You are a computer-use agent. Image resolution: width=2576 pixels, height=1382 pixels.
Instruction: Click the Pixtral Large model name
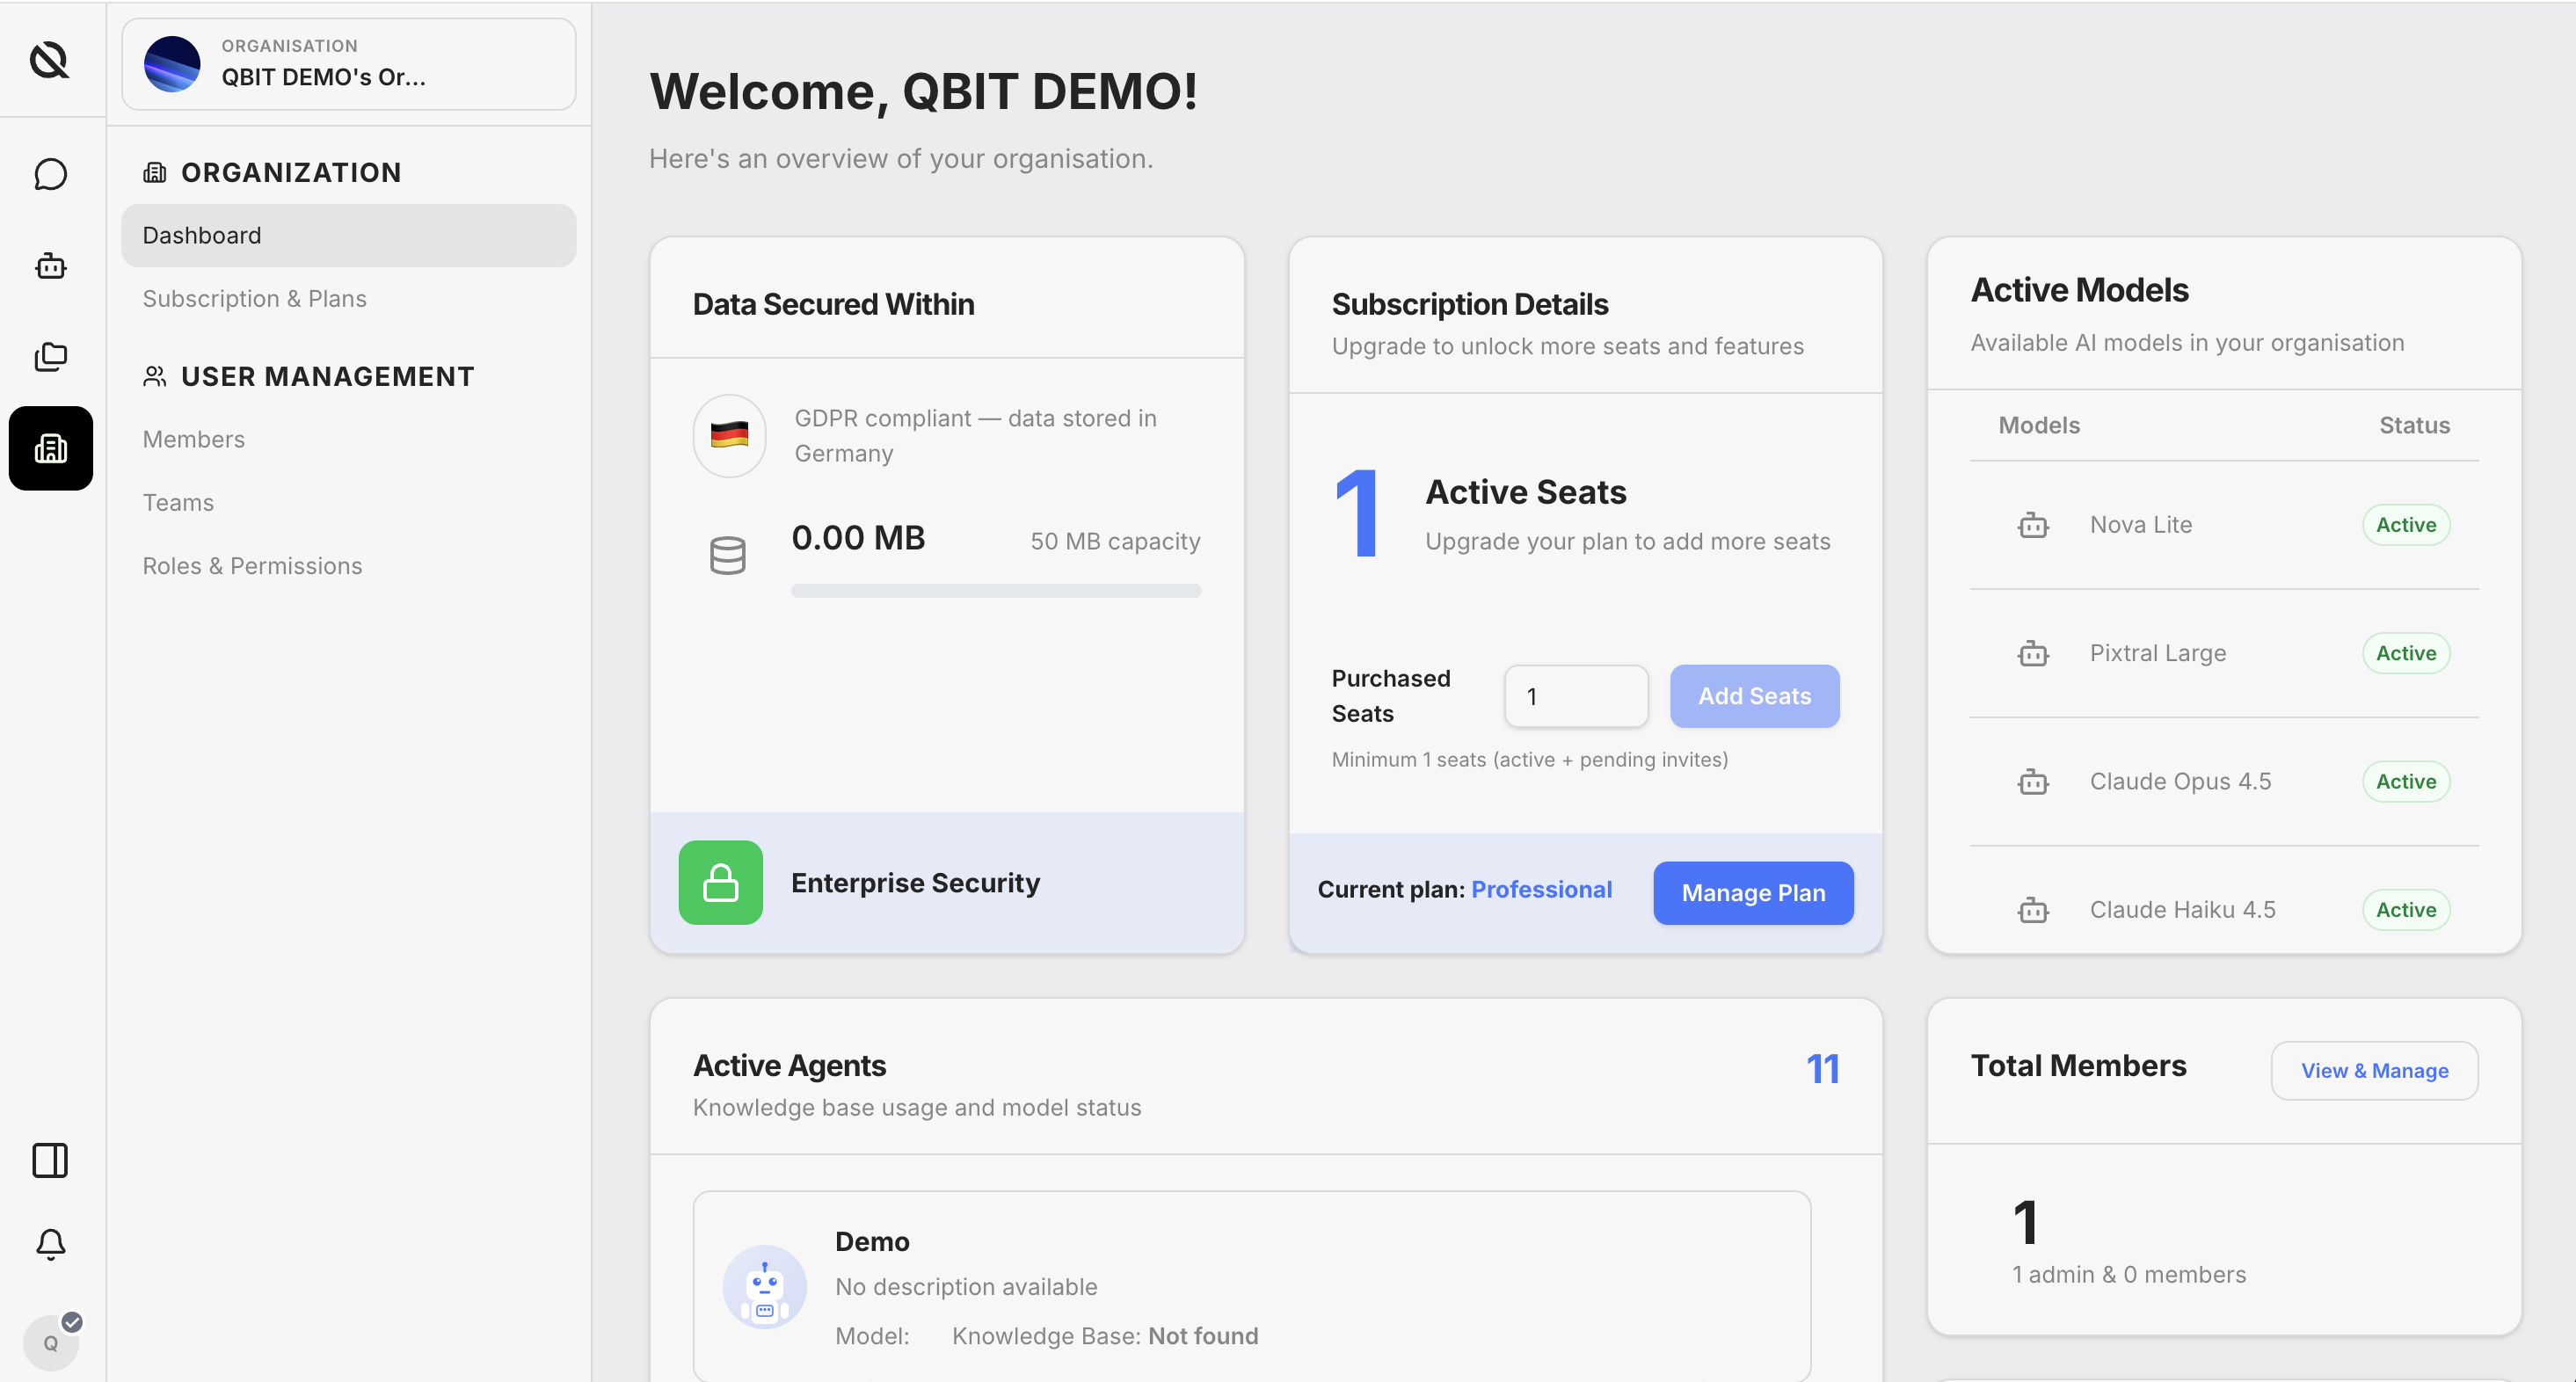pyautogui.click(x=2158, y=653)
